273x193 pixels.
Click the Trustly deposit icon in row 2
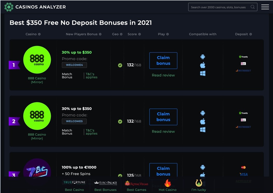243,113
